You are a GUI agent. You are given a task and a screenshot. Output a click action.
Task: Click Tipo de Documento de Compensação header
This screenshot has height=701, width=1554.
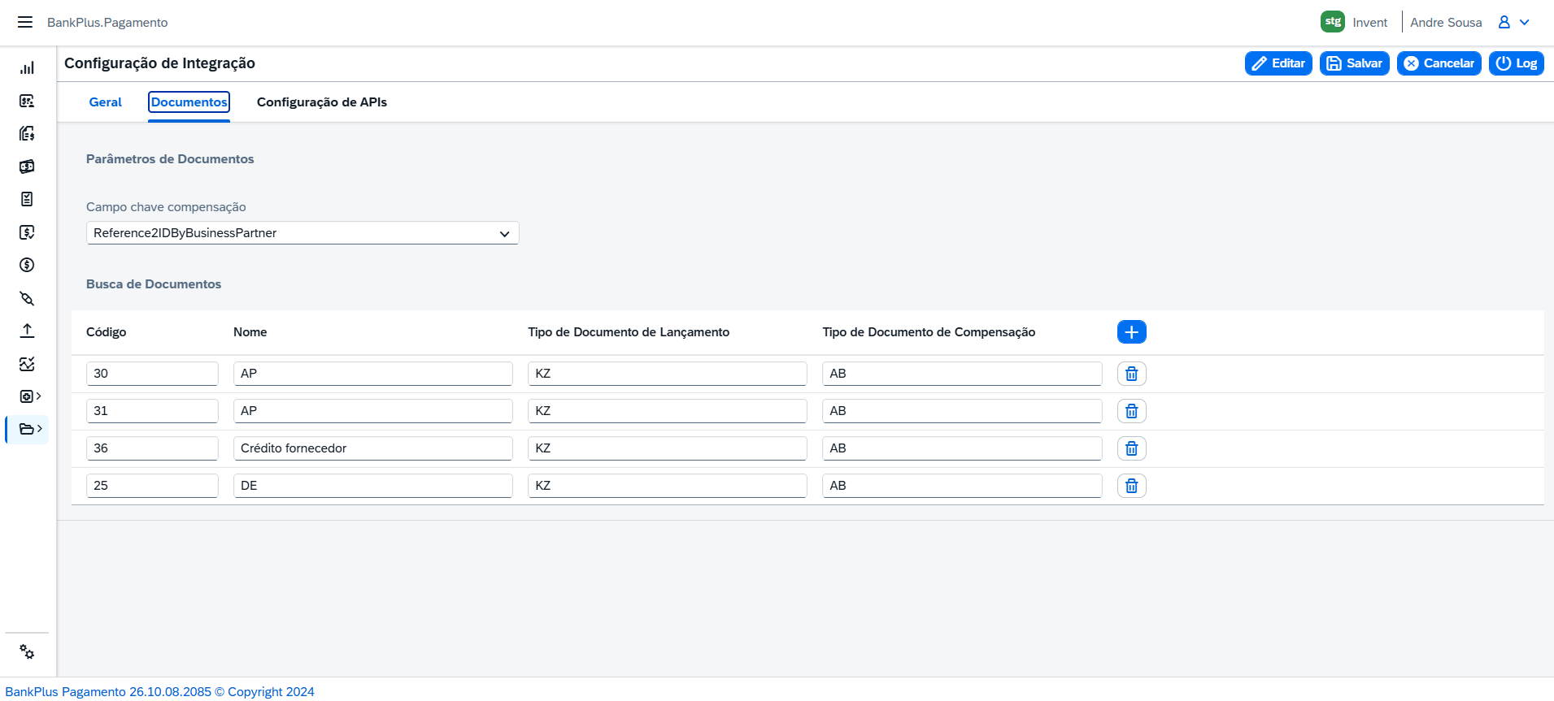(929, 332)
